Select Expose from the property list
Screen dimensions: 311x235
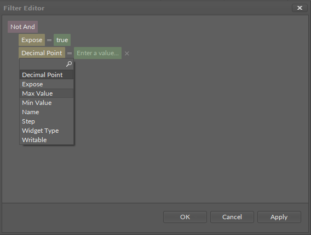point(47,84)
